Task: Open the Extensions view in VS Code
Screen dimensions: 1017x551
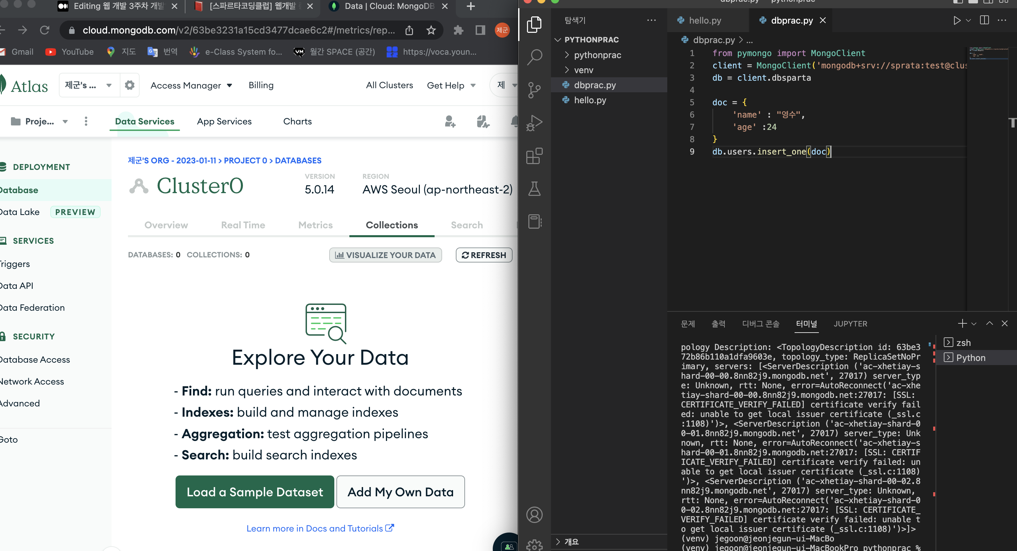Action: (x=534, y=156)
